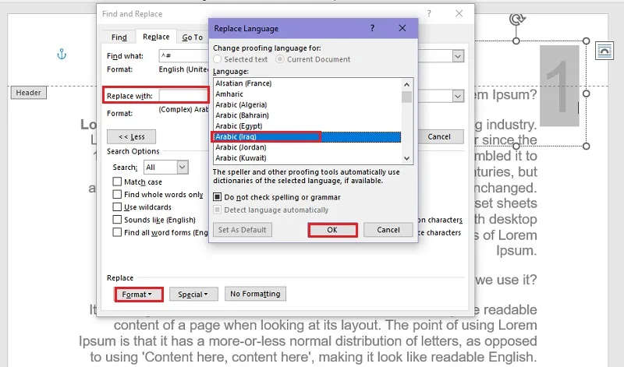This screenshot has width=624, height=367.
Task: Click the Find and Replace help icon
Action: point(429,13)
